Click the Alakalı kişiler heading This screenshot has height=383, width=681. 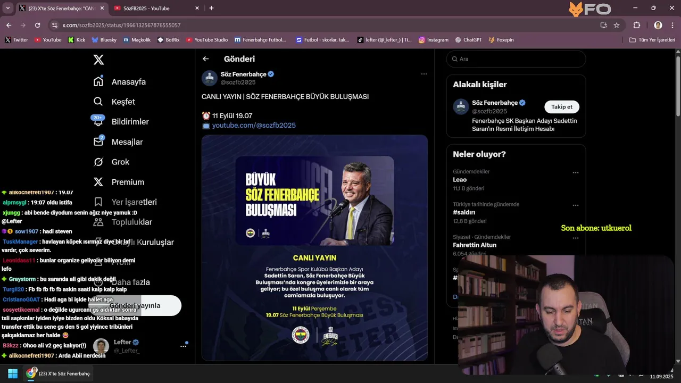(x=480, y=85)
